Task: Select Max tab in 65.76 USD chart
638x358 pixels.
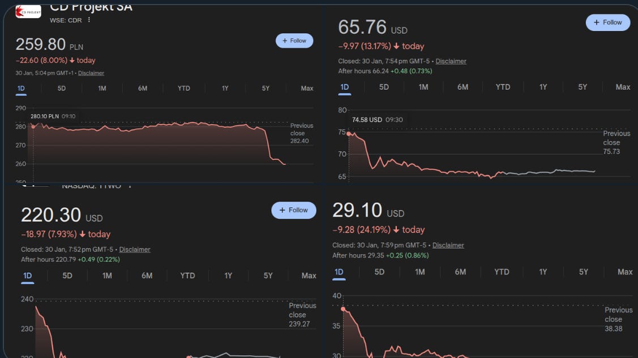Action: [x=623, y=88]
